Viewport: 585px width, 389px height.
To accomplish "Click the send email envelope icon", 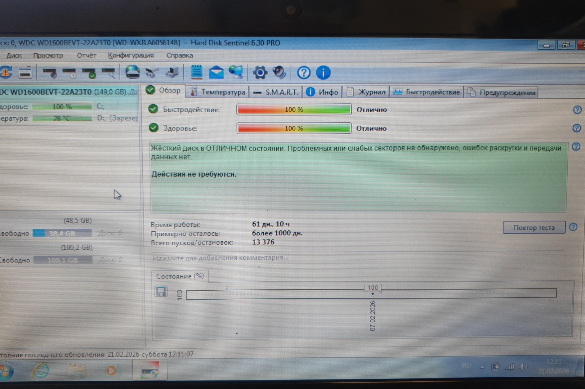I will click(216, 72).
